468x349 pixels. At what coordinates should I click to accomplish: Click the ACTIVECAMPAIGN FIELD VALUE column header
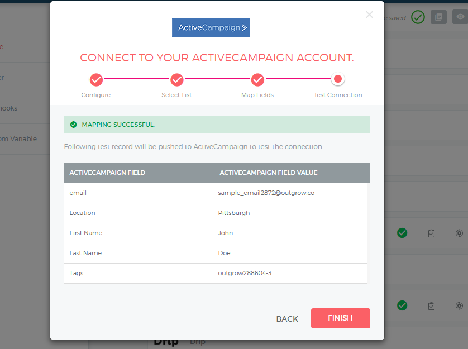point(269,173)
